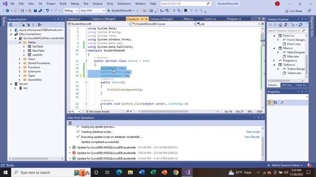This screenshot has width=316, height=177.
Task: Open the Visual Studio taskbar icon
Action: 187,173
